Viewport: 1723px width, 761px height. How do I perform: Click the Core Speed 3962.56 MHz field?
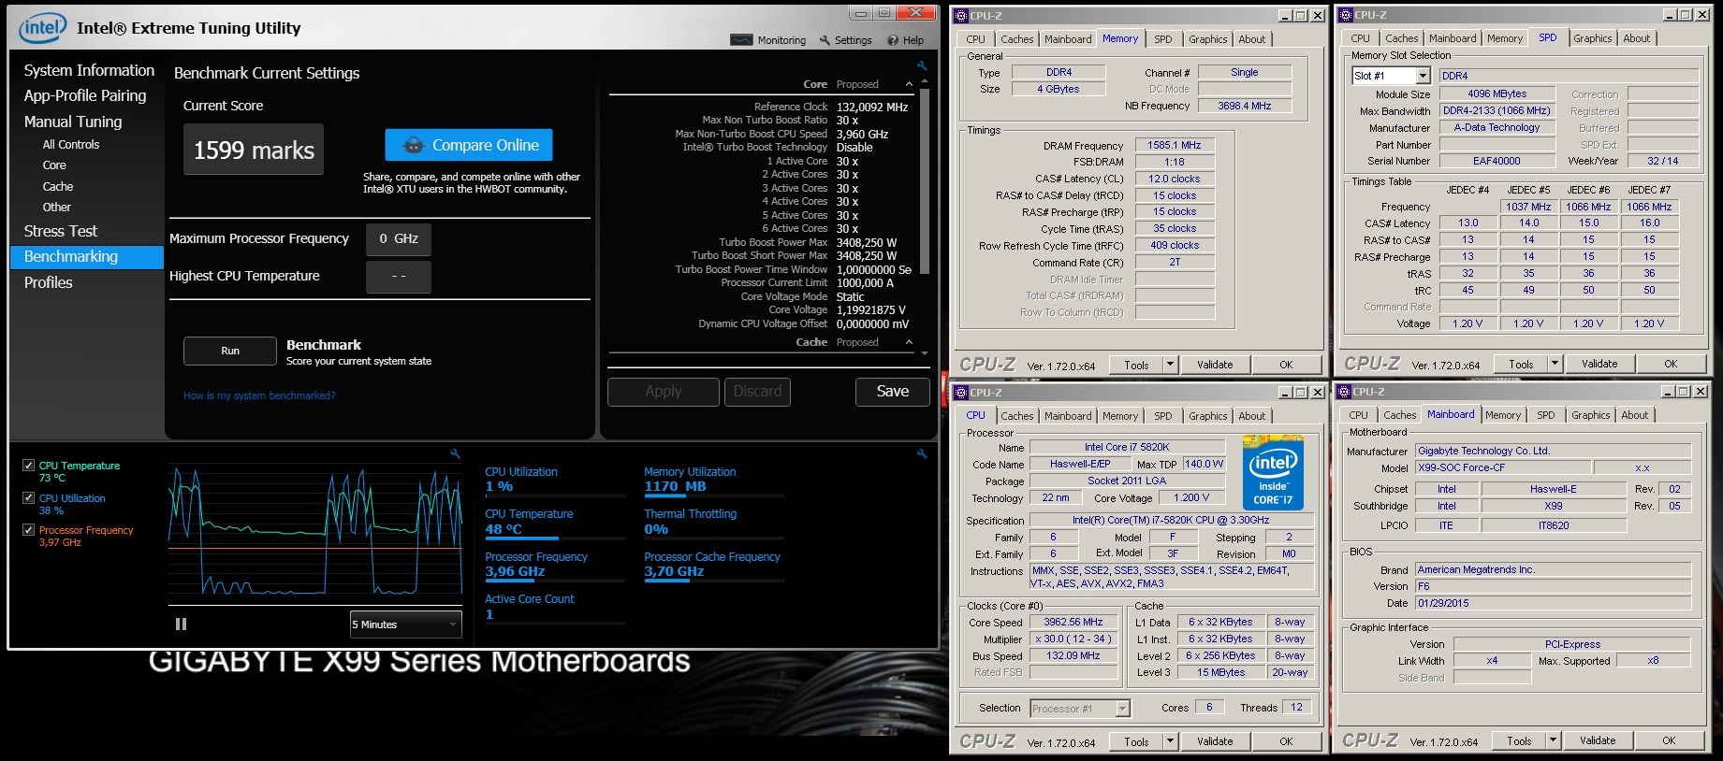(x=1073, y=622)
